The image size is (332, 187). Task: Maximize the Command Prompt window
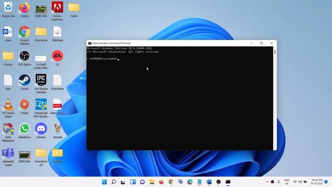click(x=261, y=43)
